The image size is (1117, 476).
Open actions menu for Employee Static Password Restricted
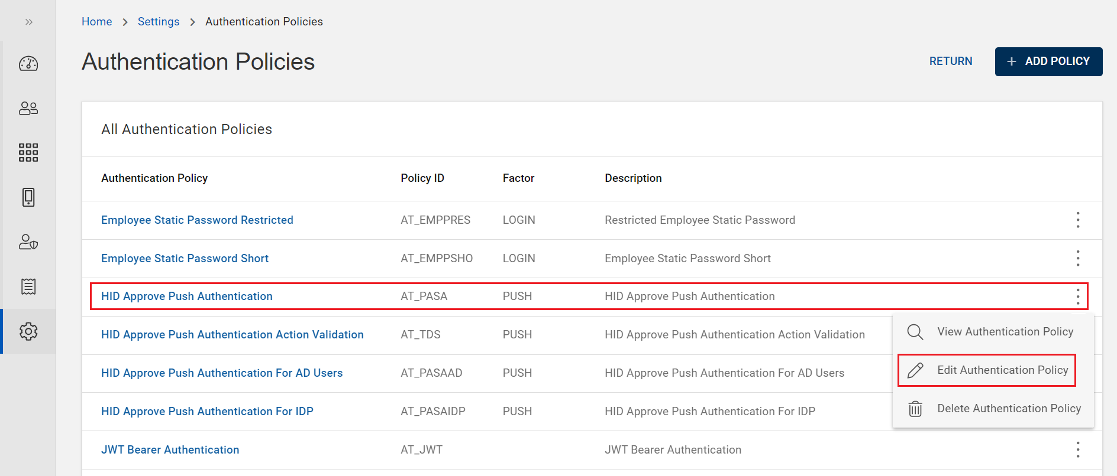coord(1077,220)
